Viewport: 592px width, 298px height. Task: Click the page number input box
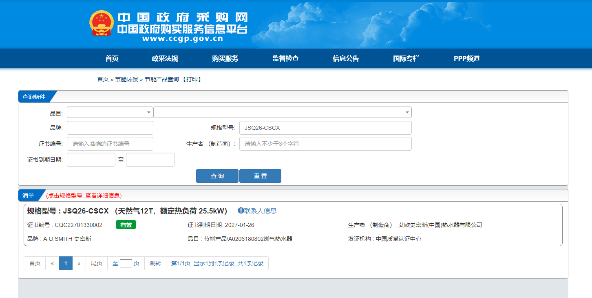pos(126,263)
